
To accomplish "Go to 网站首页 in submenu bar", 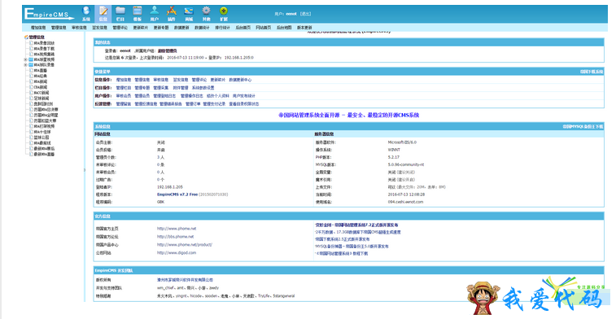I will tap(263, 28).
